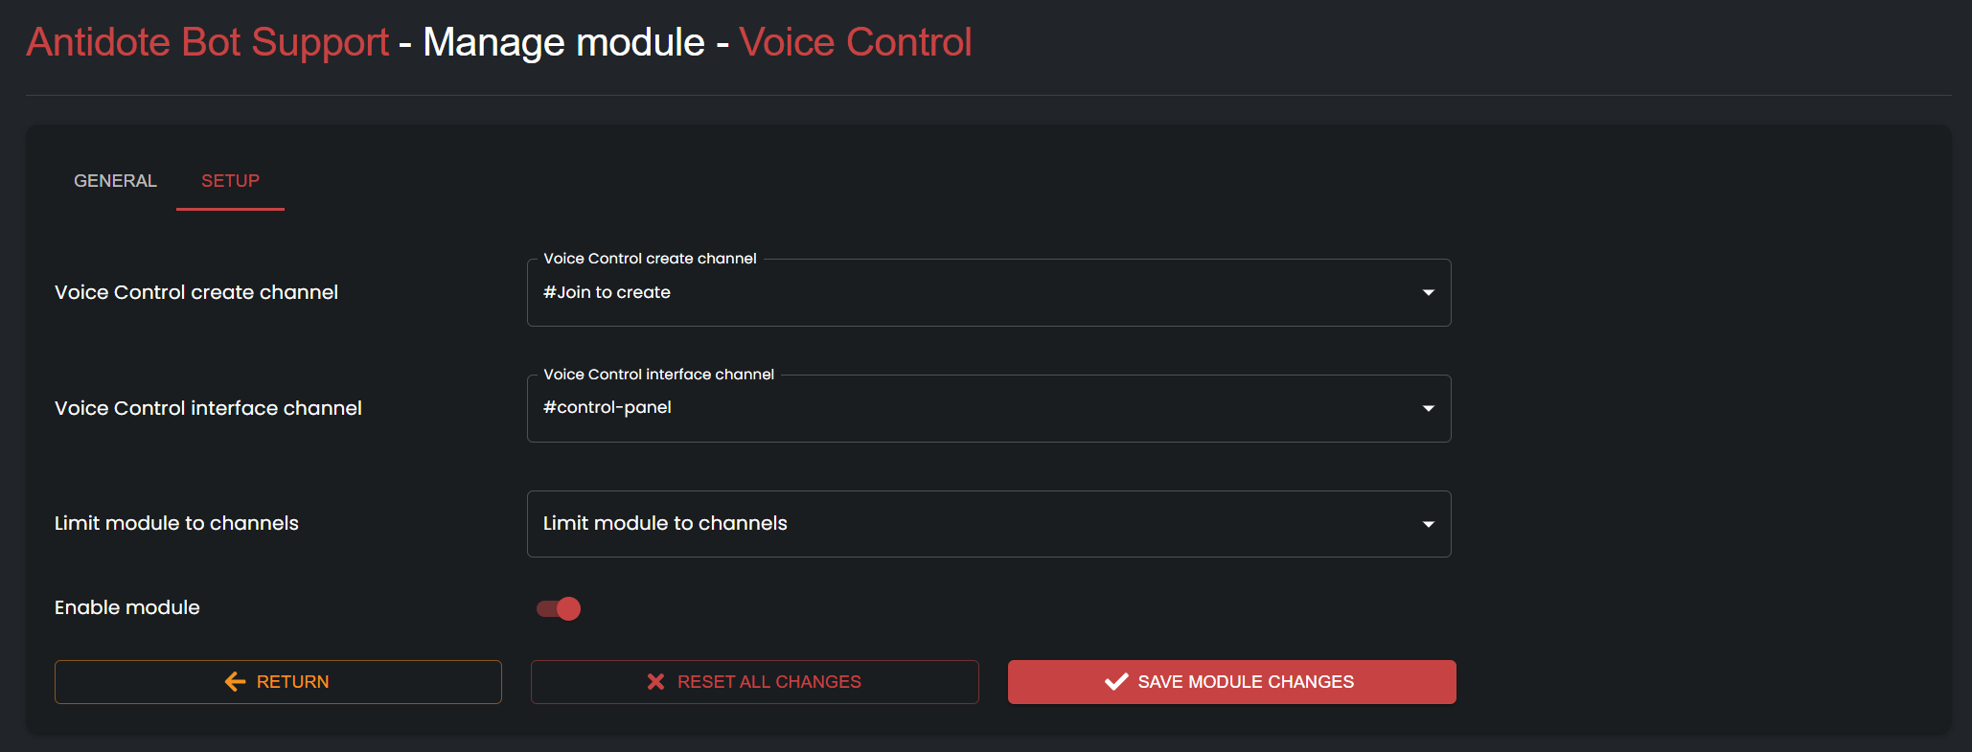Click the Return button
Viewport: 1972px width, 752px height.
pos(278,682)
